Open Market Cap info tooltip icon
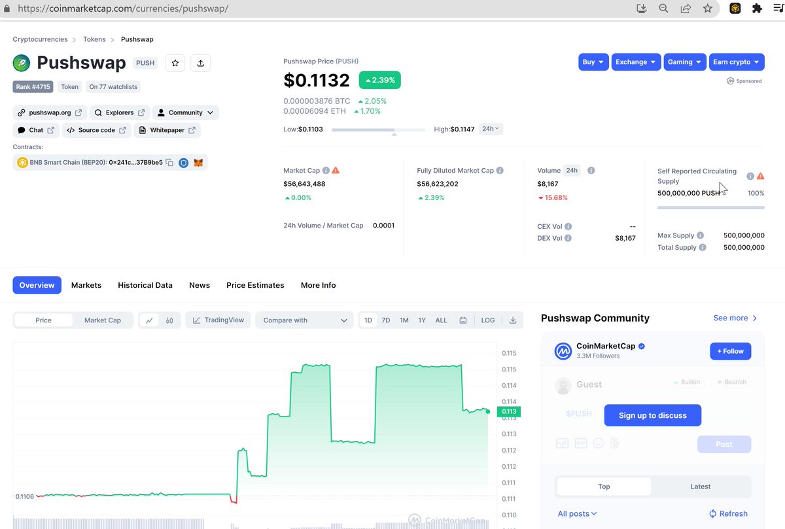This screenshot has height=529, width=785. (326, 171)
